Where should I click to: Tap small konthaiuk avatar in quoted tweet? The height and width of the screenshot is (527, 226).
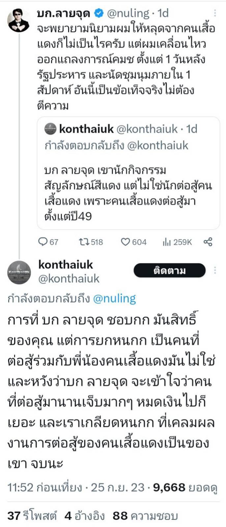point(50,129)
